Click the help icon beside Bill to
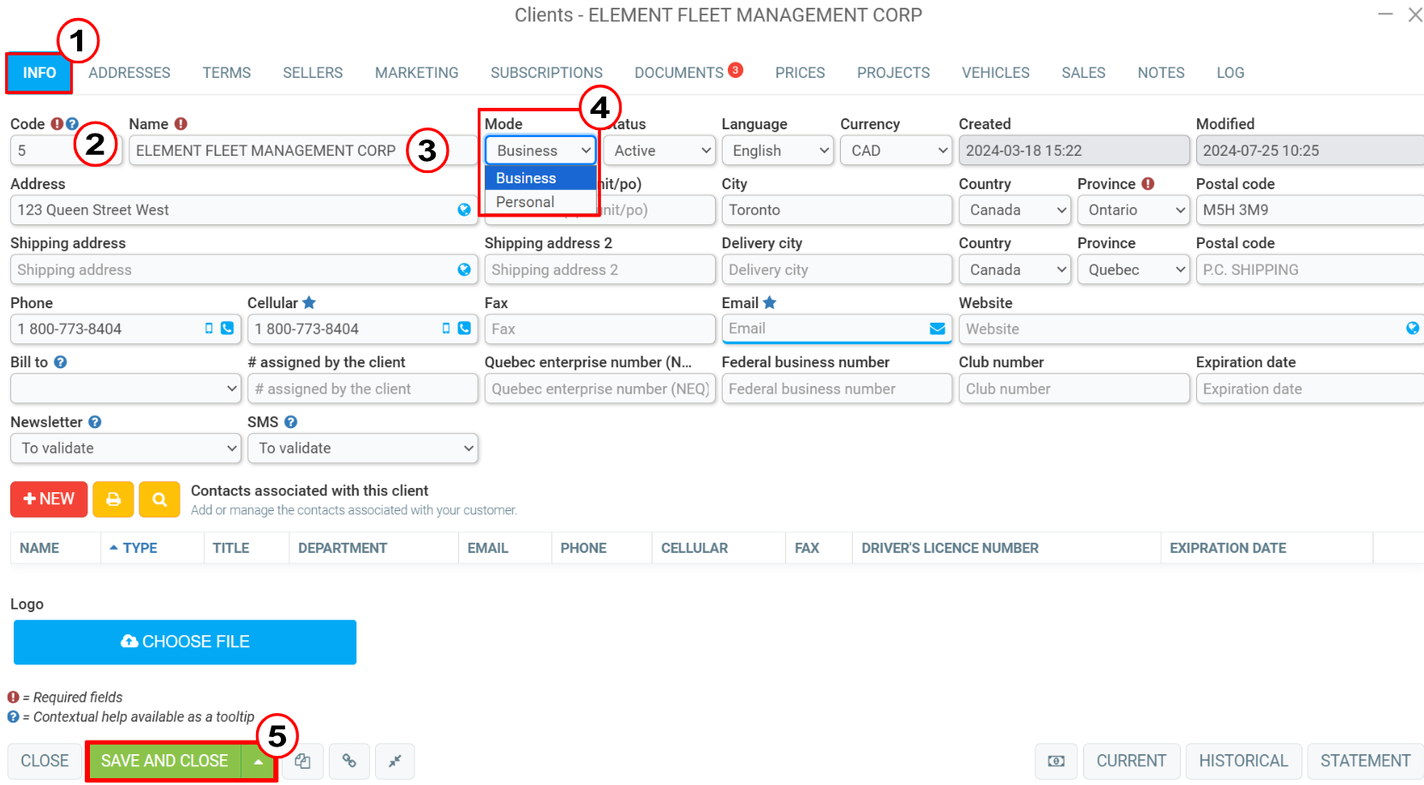The height and width of the screenshot is (785, 1424). (x=60, y=362)
